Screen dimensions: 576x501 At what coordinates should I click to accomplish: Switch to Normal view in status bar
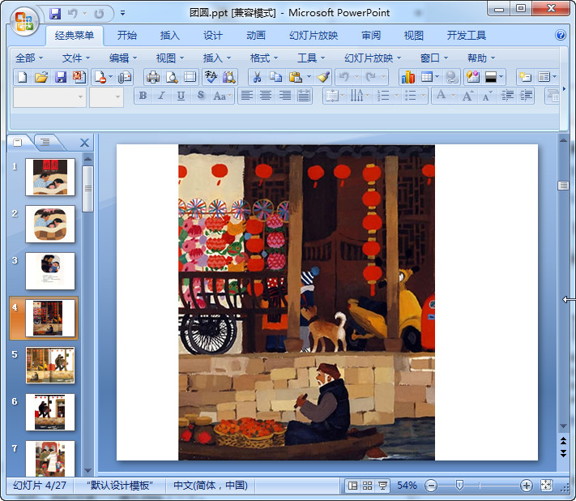point(352,486)
